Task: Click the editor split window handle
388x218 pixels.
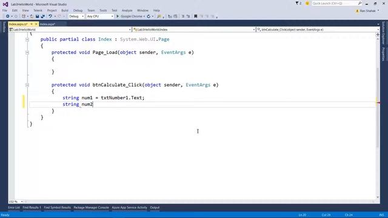Action: [378, 35]
